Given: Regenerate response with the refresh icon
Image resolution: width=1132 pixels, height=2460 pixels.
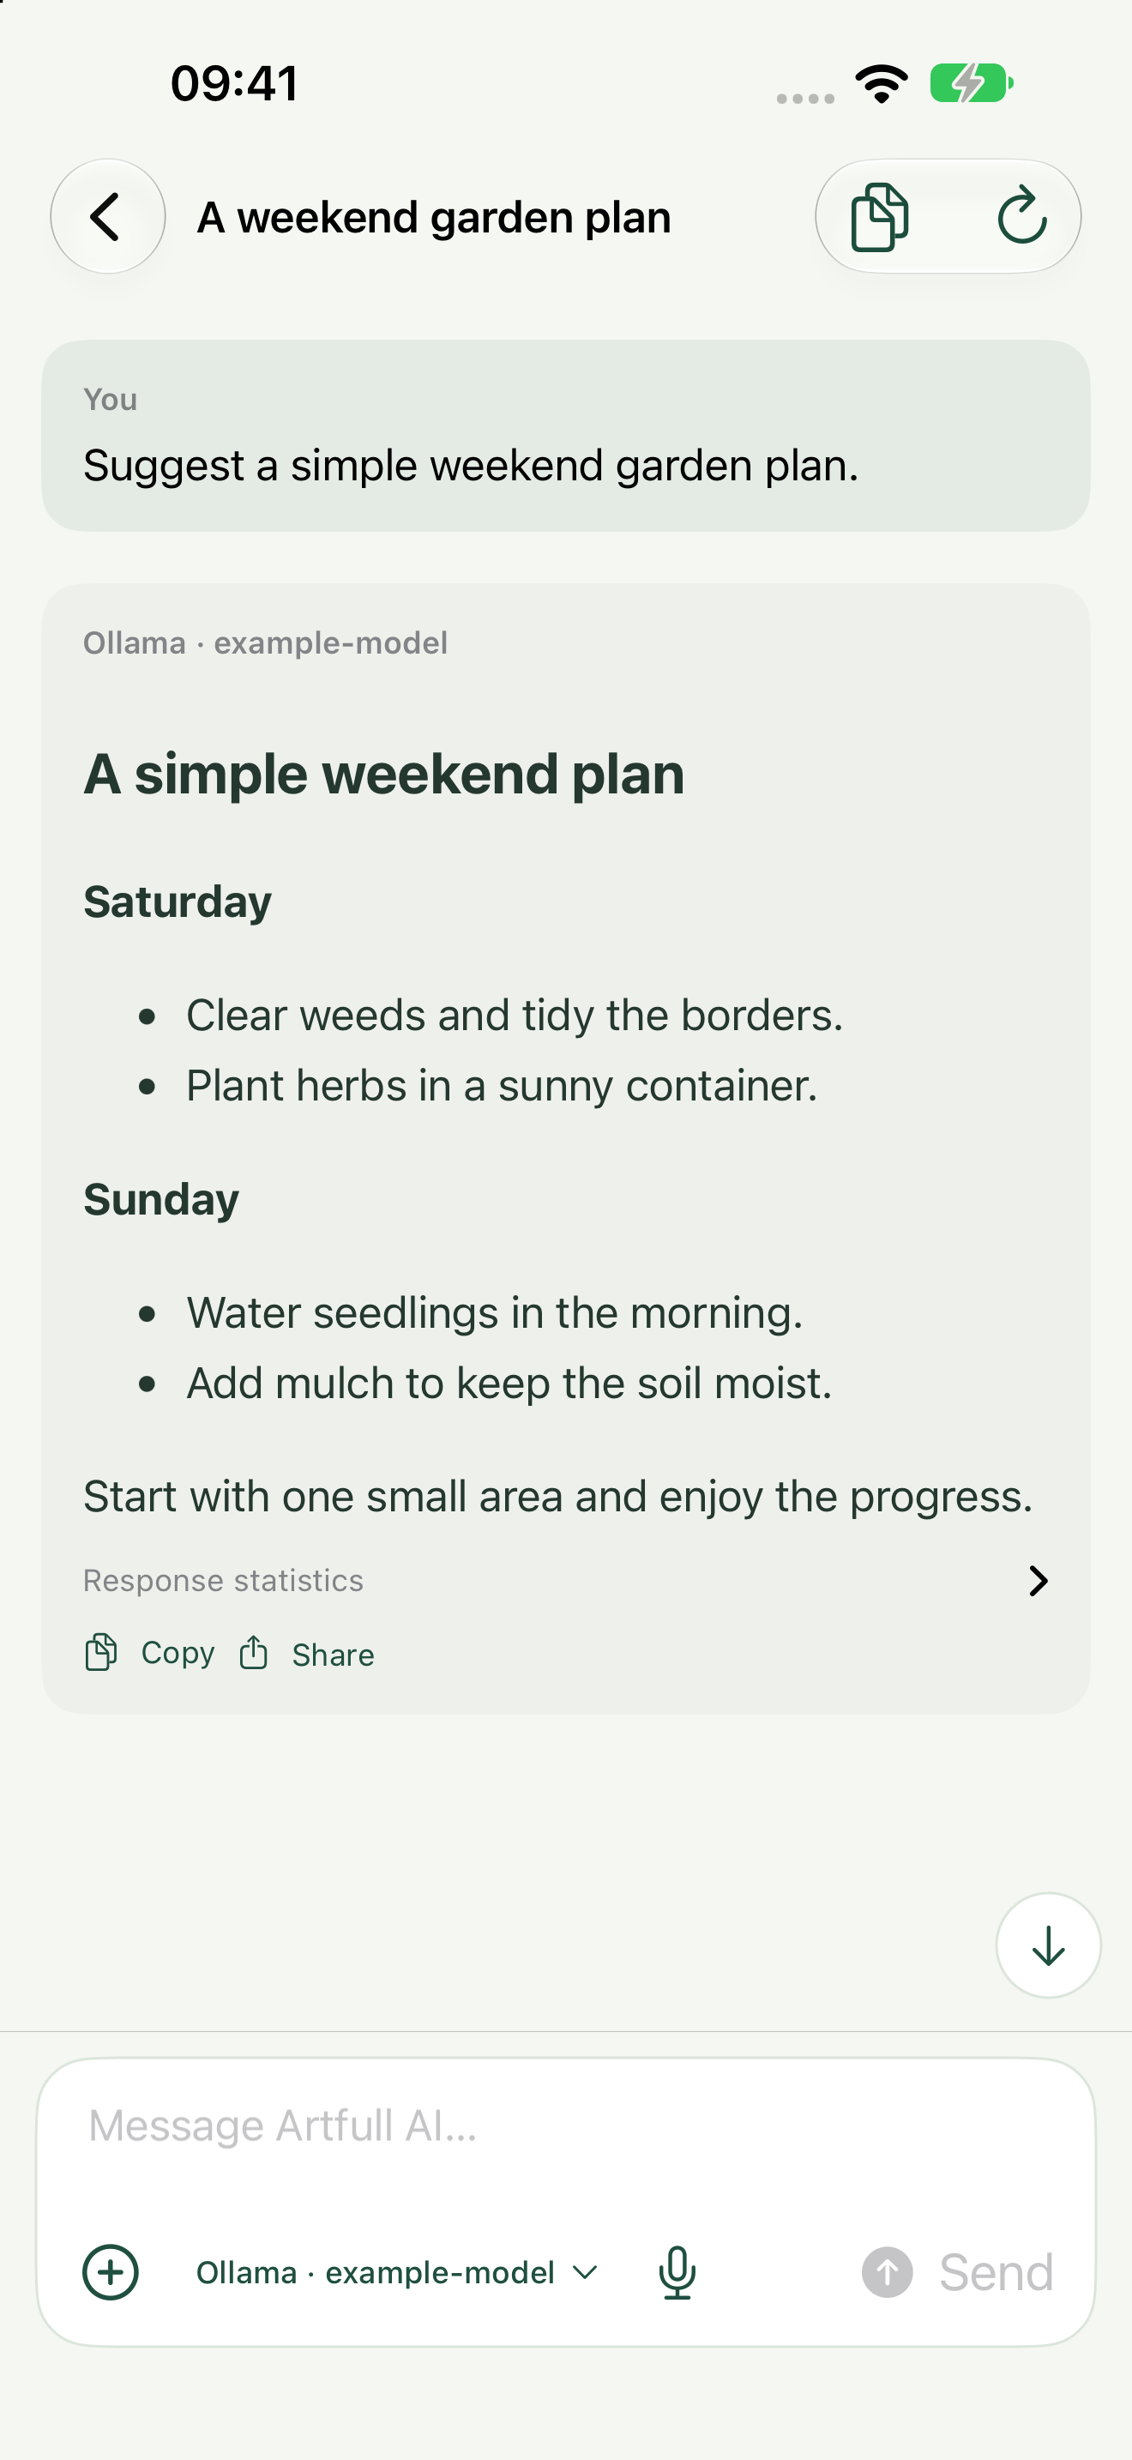Looking at the screenshot, I should coord(1021,216).
